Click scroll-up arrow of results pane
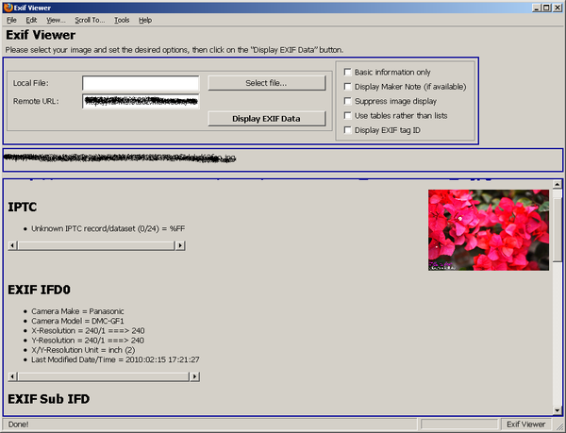This screenshot has width=566, height=433. (x=557, y=184)
